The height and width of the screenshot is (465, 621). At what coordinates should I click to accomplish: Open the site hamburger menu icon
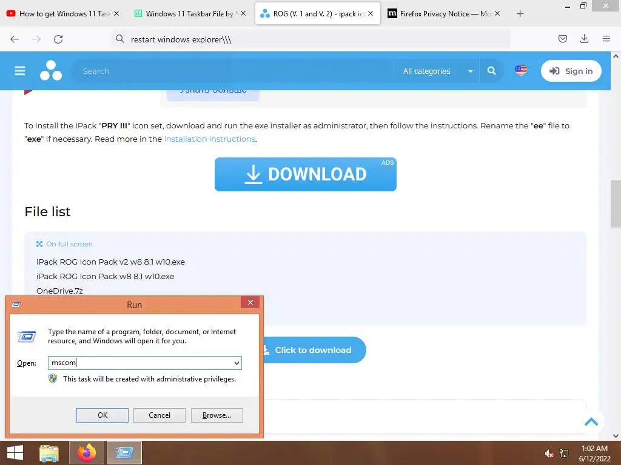point(20,71)
